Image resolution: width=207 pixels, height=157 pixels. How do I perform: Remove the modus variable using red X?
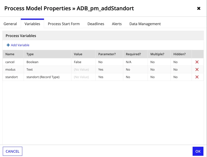(197, 69)
